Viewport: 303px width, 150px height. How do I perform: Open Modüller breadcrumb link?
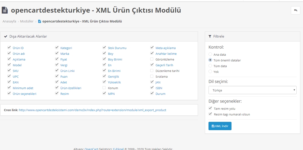(x=27, y=21)
